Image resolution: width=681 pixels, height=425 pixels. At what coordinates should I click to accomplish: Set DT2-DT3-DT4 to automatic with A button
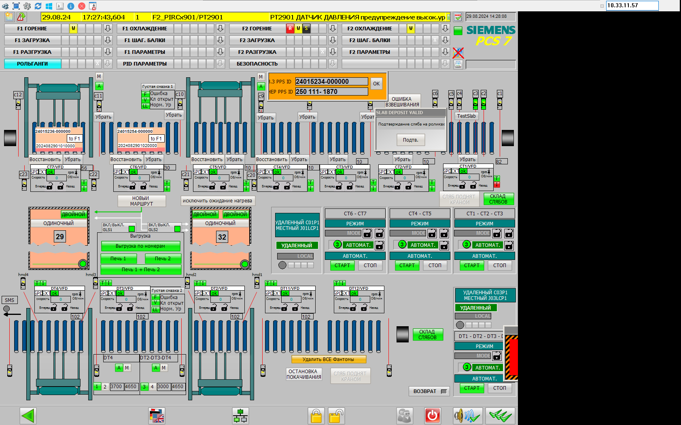click(156, 368)
